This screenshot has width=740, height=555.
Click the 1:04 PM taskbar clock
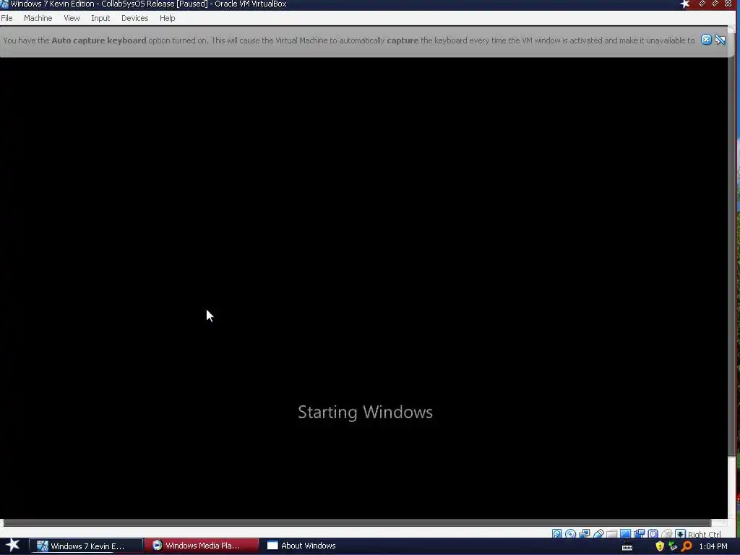tap(713, 546)
